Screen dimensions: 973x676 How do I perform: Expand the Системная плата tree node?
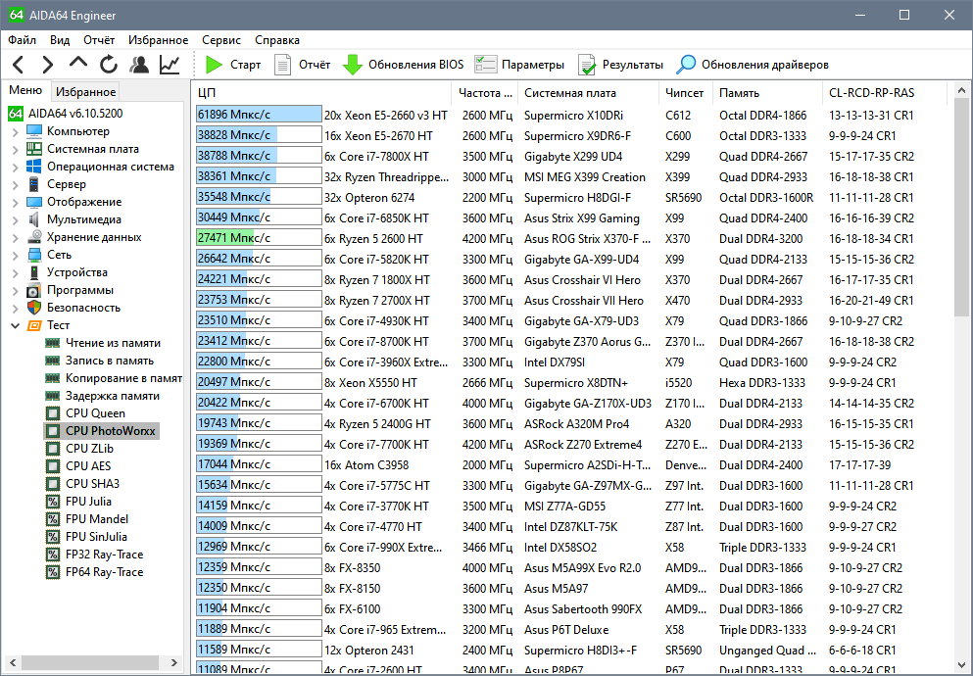click(15, 150)
